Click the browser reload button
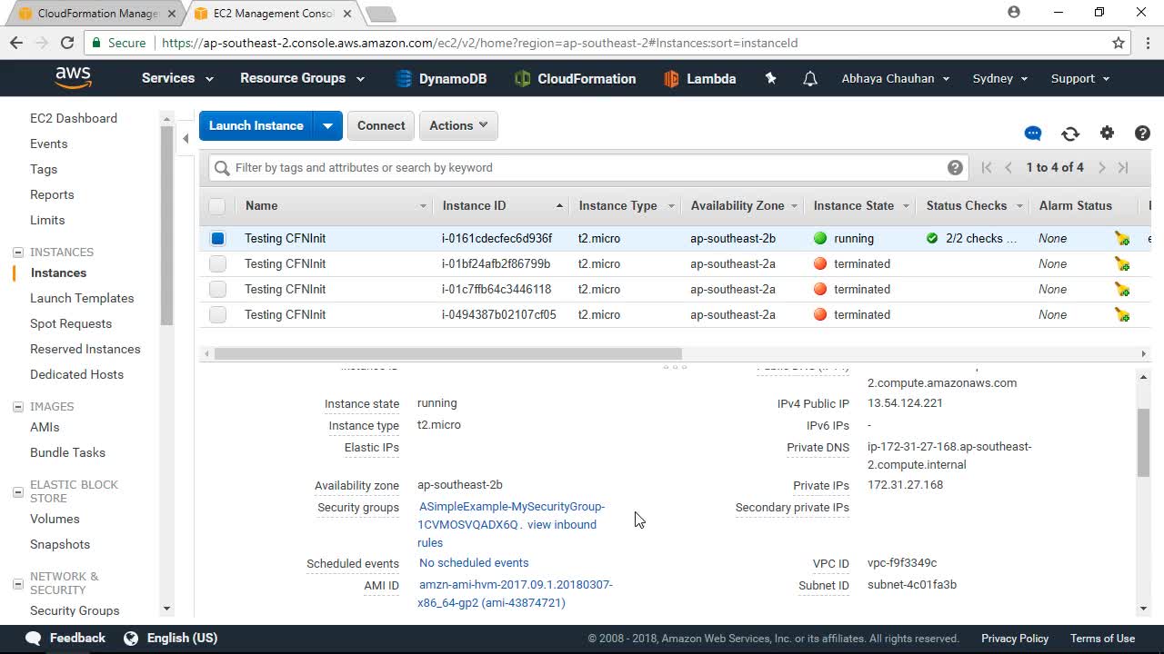 66,43
